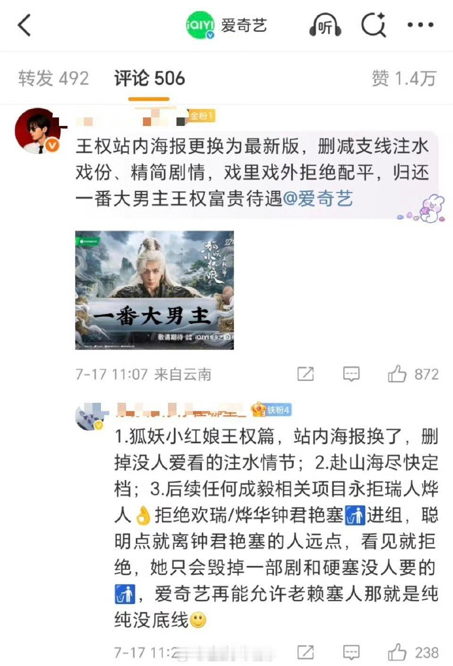453x666 pixels.
Task: Share the second reply via repost icon
Action: click(305, 652)
